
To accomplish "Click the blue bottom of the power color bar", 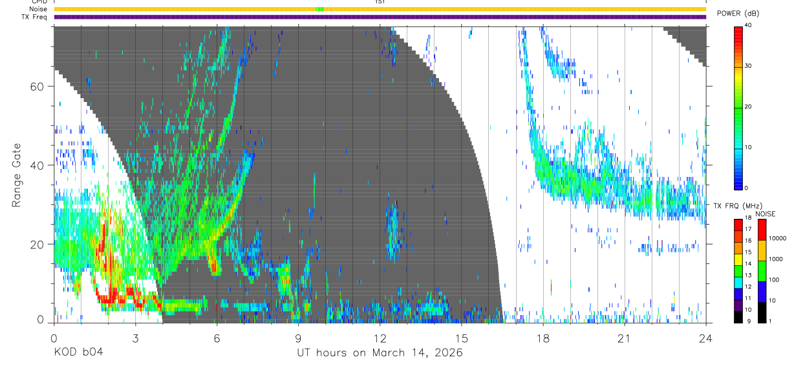I will click(x=738, y=181).
